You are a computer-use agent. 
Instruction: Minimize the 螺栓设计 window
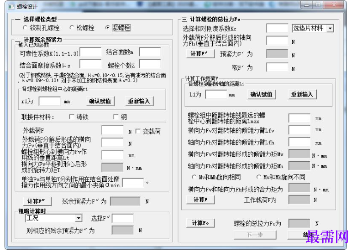(307, 5)
